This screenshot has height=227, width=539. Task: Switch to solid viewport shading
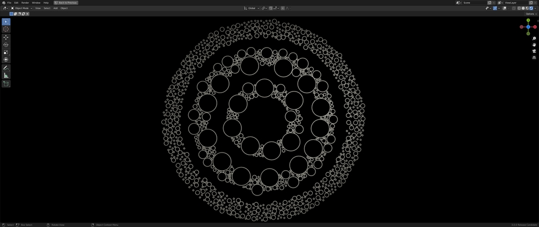tap(523, 8)
